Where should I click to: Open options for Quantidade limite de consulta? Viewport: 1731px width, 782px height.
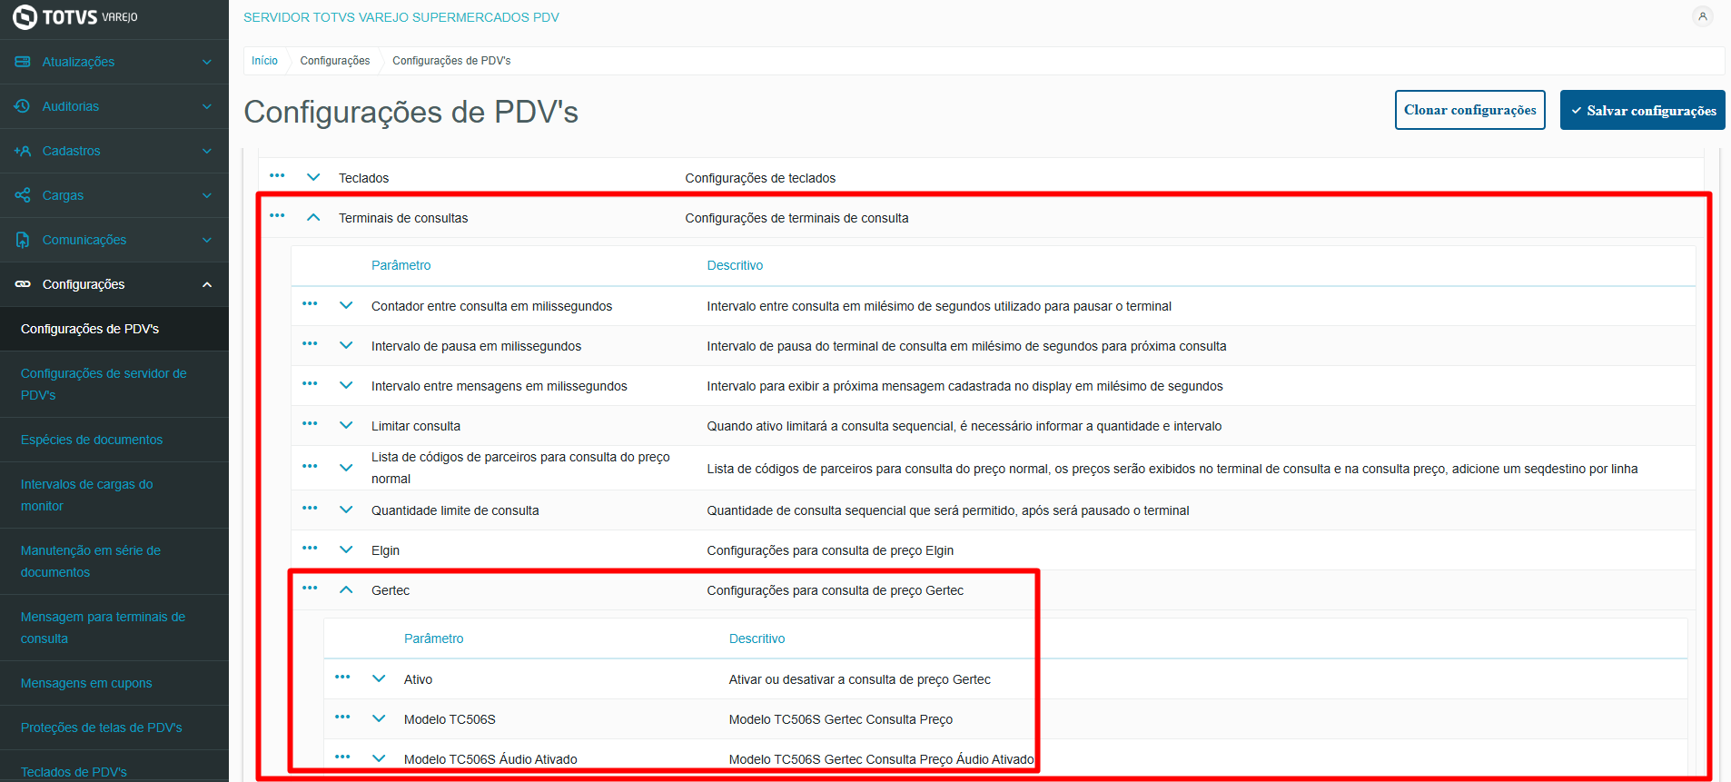point(310,509)
